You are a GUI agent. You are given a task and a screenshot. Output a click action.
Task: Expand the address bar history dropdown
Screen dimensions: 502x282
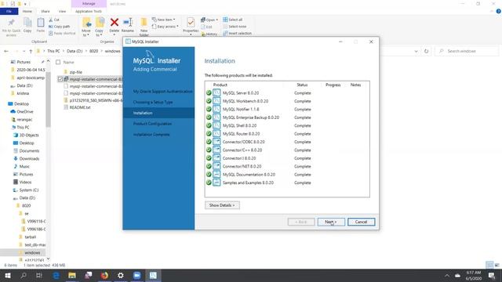pyautogui.click(x=416, y=51)
